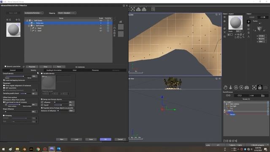Screen dimensions: 270x152
Task: Click World Browser library tab icon
Action: pos(263,95)
